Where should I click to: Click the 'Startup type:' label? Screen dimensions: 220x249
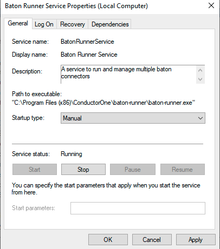[x=28, y=118]
